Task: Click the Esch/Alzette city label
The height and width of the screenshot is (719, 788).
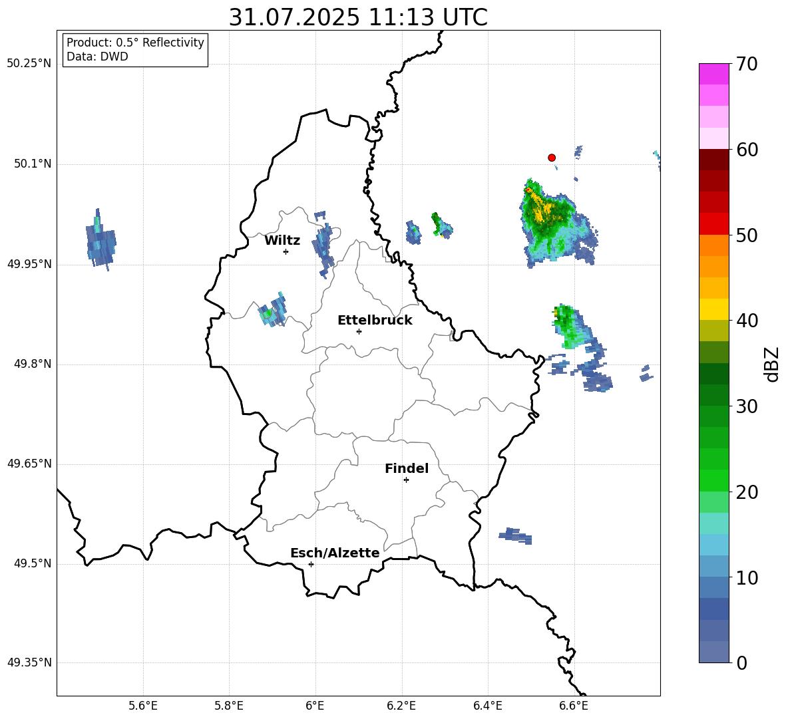Action: (335, 553)
